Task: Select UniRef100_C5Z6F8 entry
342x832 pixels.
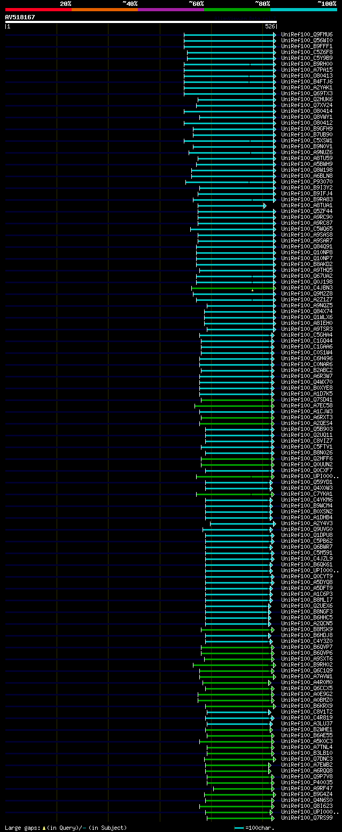Action: click(x=307, y=52)
